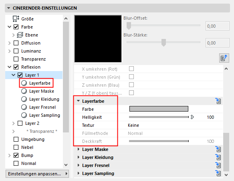Screen dimensions: 234x181
Task: Toggle the Y / Z tauschen checkbox
Action: pos(131,93)
